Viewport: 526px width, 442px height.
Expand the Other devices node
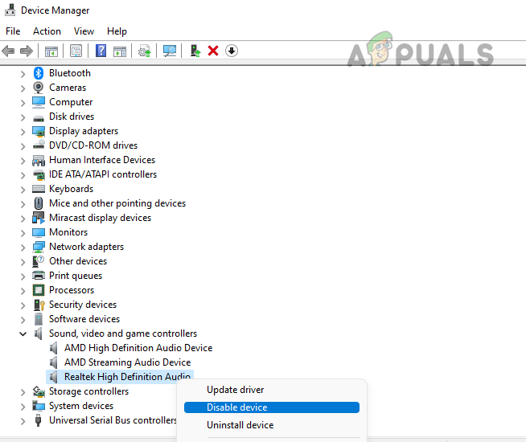click(23, 262)
